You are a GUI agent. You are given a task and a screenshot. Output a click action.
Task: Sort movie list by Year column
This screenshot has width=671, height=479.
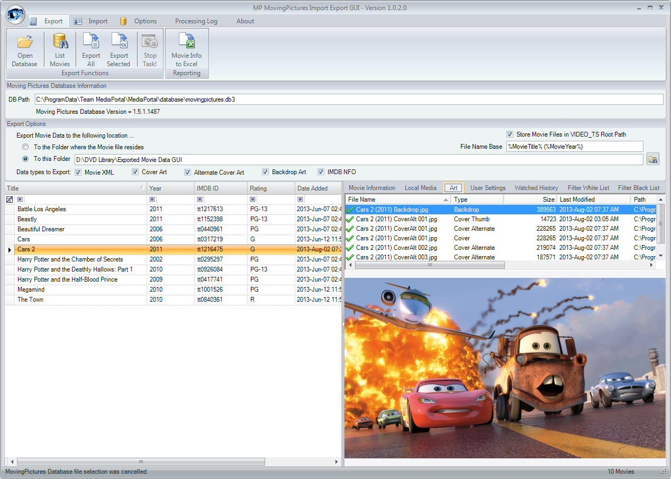point(170,188)
